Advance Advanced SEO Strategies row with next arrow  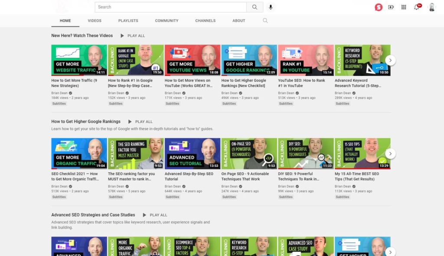click(x=390, y=252)
